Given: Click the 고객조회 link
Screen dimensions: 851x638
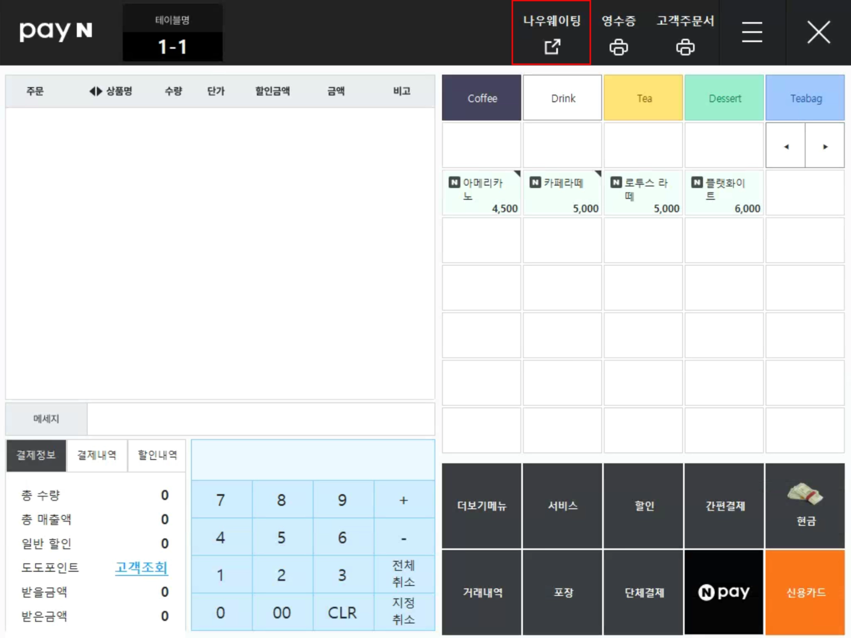Looking at the screenshot, I should point(141,567).
